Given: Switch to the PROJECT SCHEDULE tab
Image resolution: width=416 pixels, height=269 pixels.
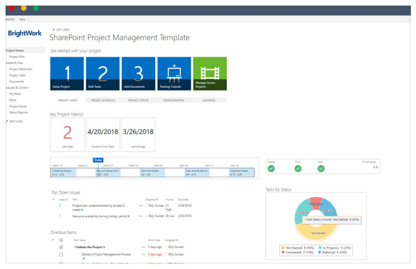Looking at the screenshot, I should (x=103, y=100).
